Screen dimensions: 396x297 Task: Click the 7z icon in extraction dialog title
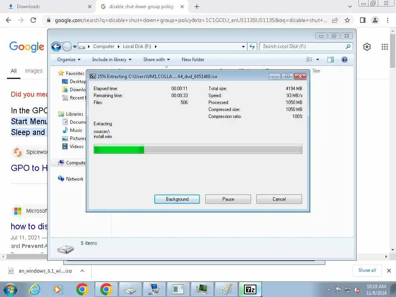93,76
